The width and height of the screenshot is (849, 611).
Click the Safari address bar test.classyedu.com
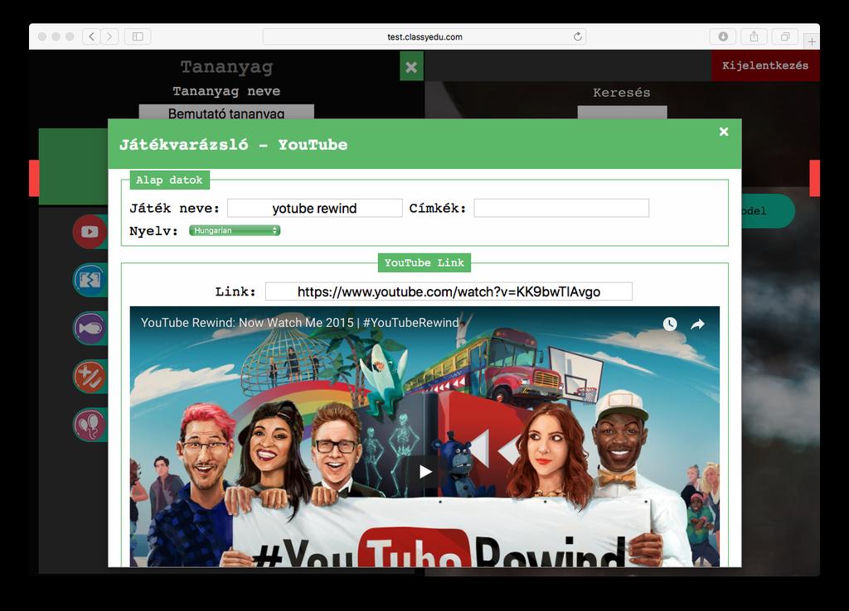click(424, 36)
